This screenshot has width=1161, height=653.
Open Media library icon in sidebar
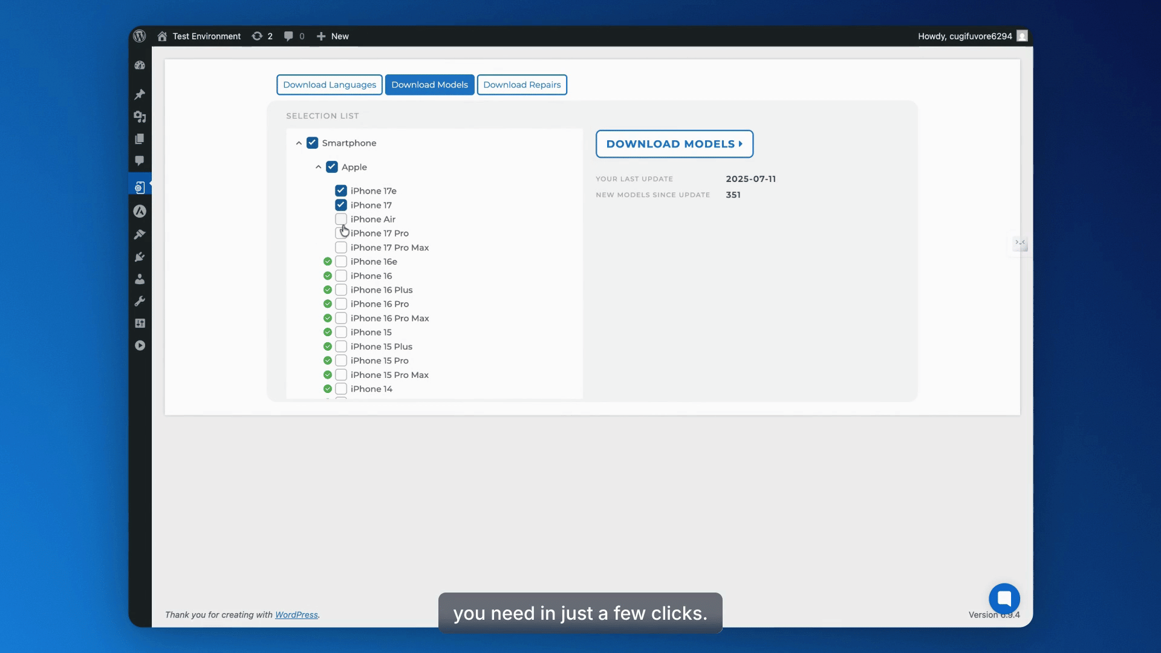[x=140, y=117]
